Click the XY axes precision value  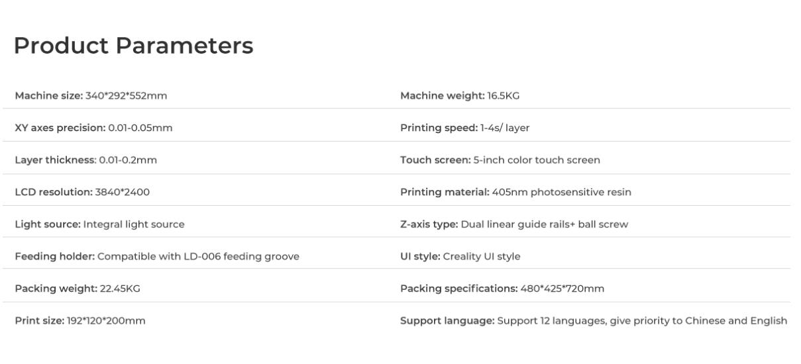[140, 128]
